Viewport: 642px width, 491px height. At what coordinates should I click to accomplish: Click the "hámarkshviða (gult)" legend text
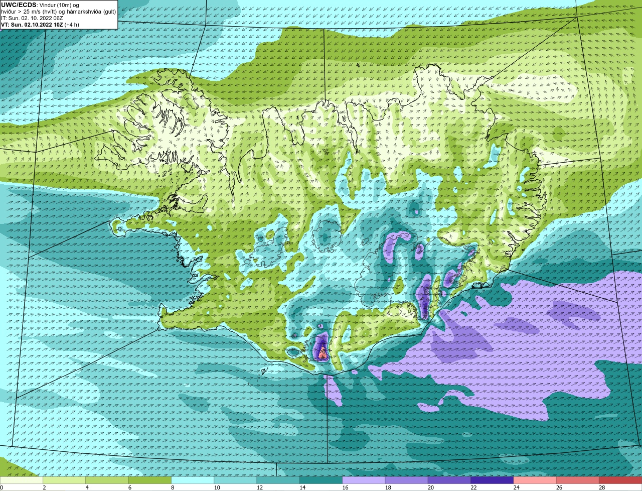[91, 12]
